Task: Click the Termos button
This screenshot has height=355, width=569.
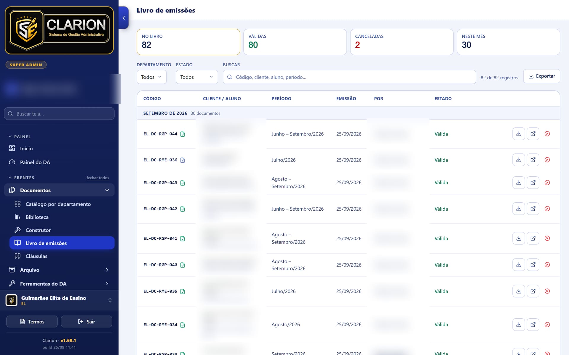Action: click(x=32, y=322)
